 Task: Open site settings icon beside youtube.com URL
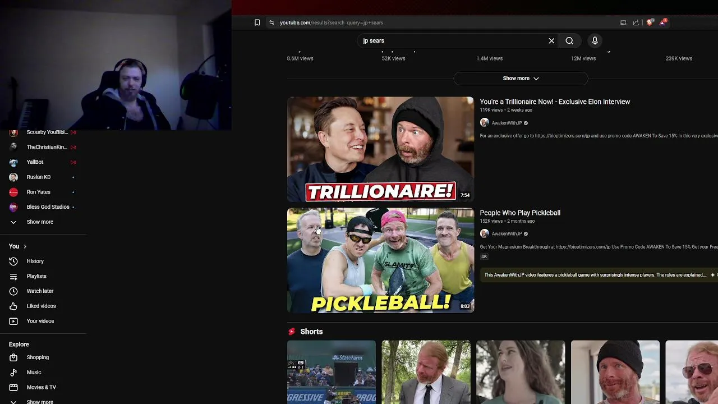tap(271, 22)
